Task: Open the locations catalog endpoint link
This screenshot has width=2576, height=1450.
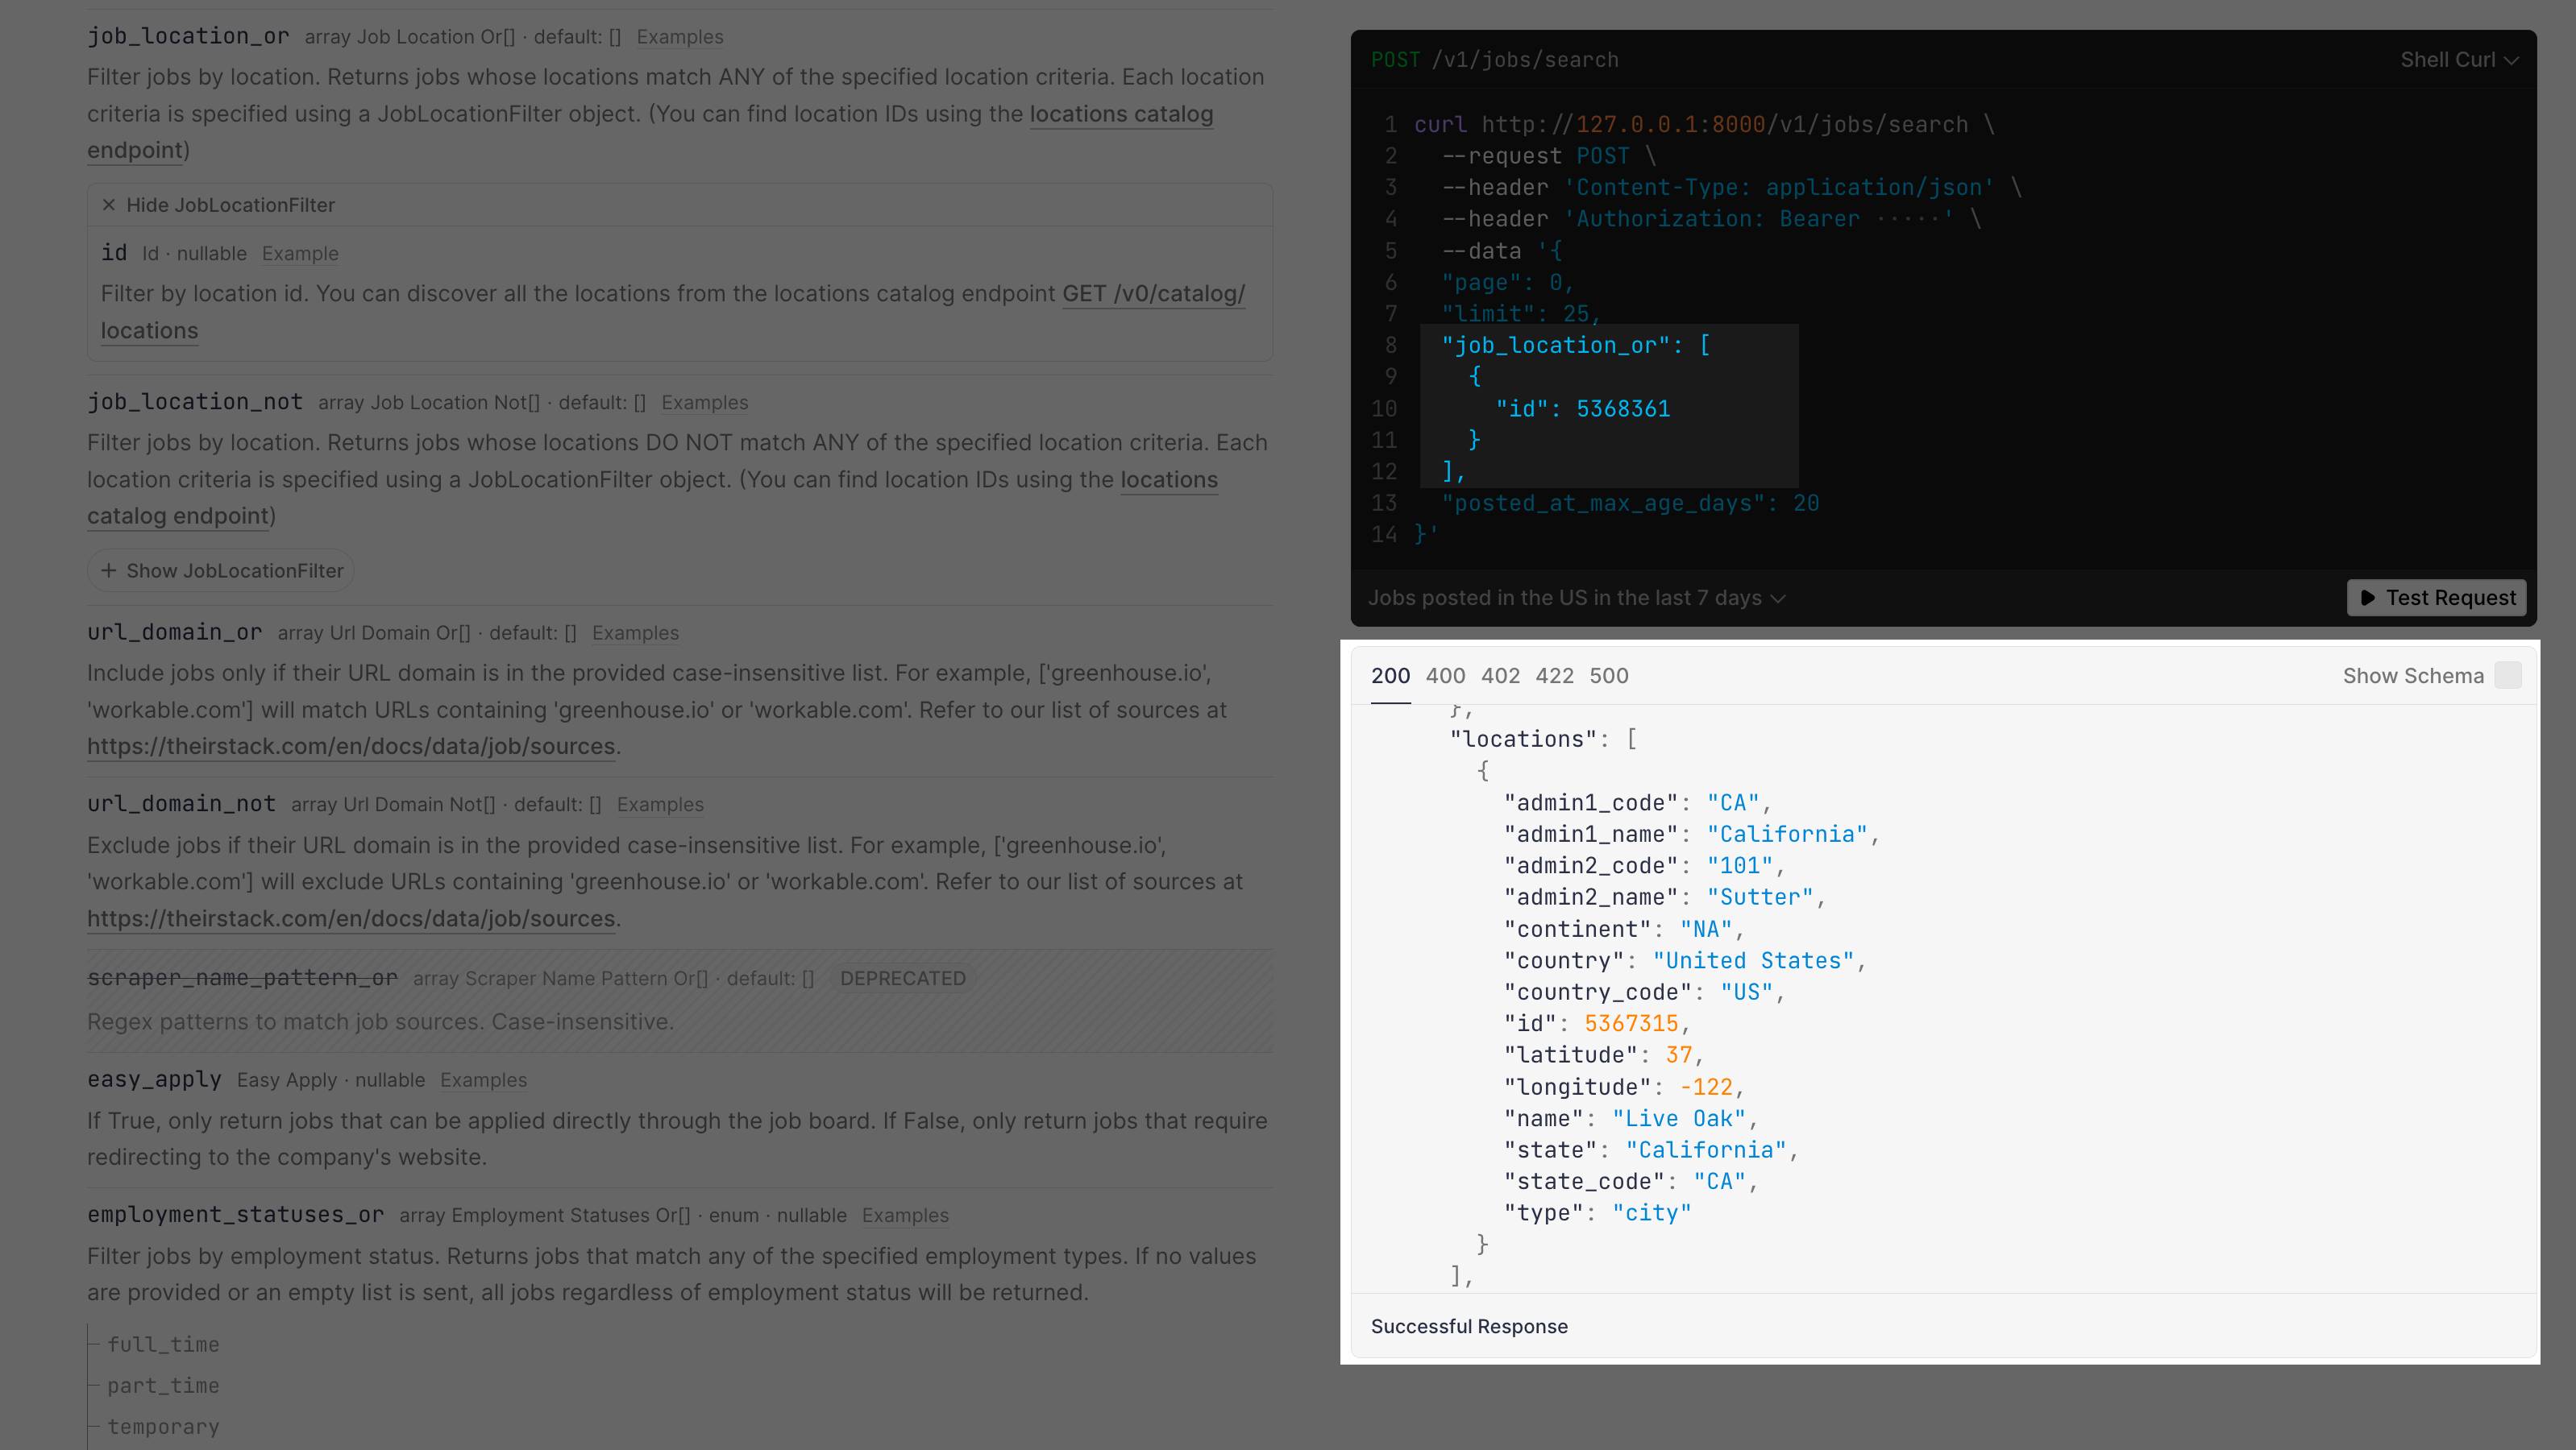Action: [x=1120, y=114]
